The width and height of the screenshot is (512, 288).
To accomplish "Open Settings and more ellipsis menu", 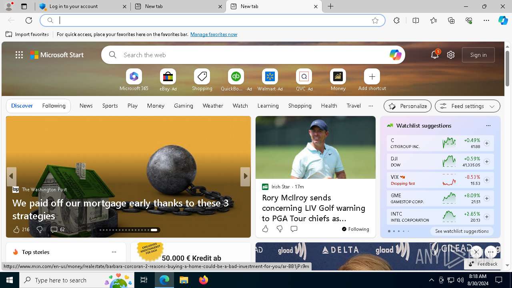I will [x=486, y=20].
